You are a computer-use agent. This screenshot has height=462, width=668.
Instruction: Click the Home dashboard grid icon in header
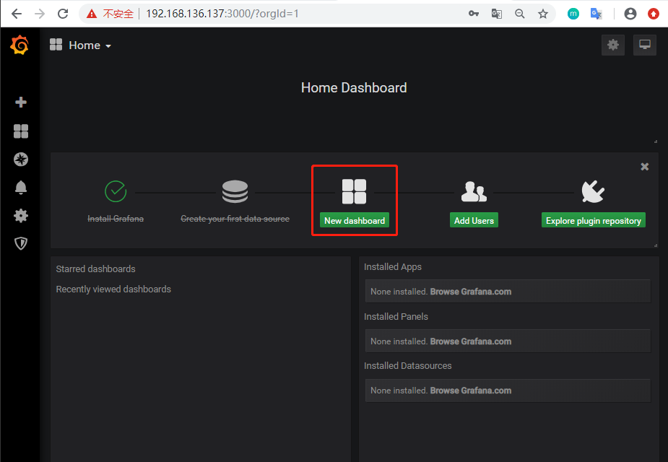56,45
